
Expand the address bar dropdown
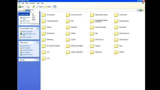click(x=138, y=10)
